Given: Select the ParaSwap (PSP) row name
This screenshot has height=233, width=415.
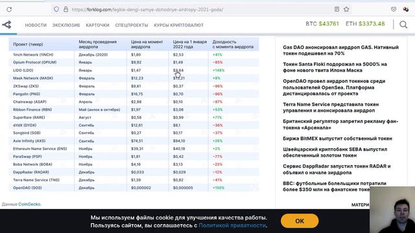Looking at the screenshot, I should tap(27, 157).
